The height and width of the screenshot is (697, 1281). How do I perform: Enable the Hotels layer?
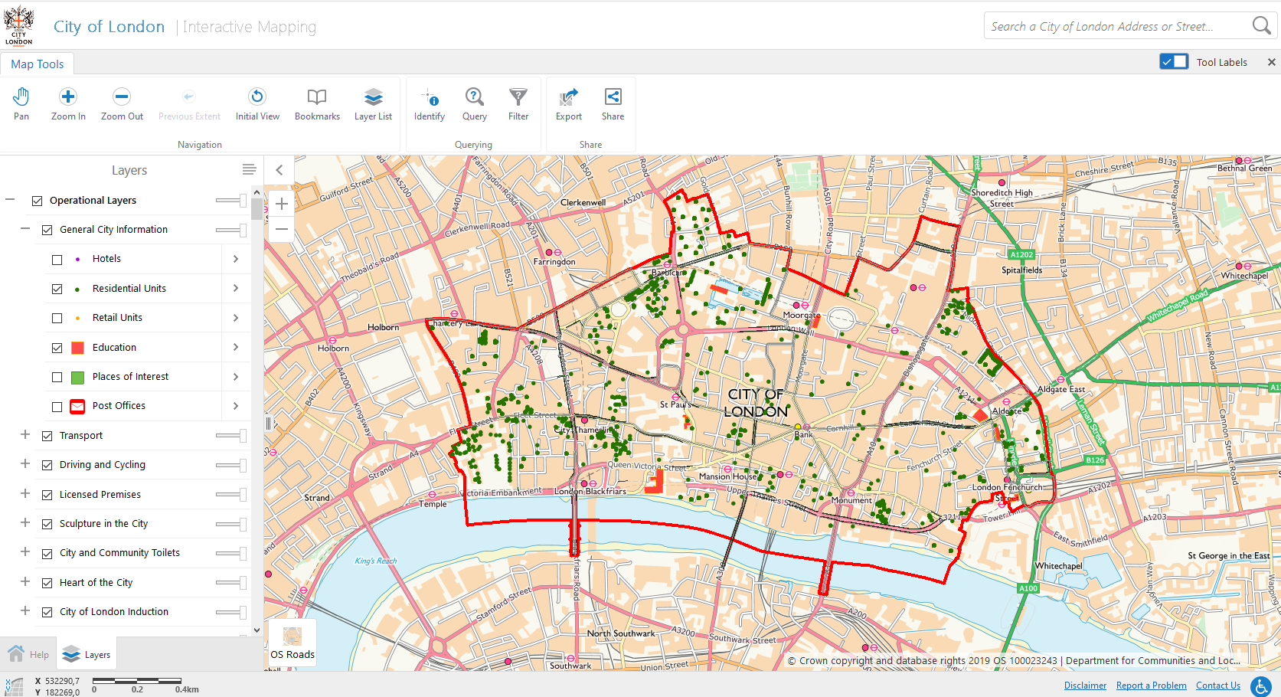tap(57, 259)
